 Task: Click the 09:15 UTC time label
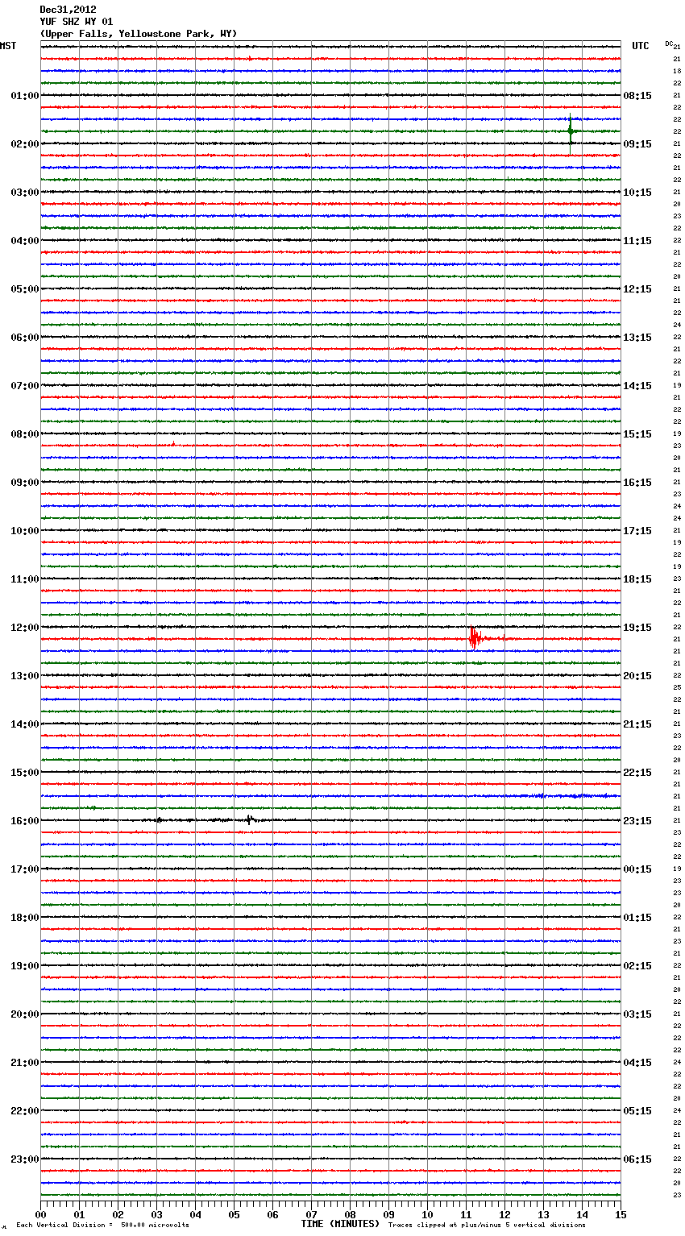click(x=637, y=144)
